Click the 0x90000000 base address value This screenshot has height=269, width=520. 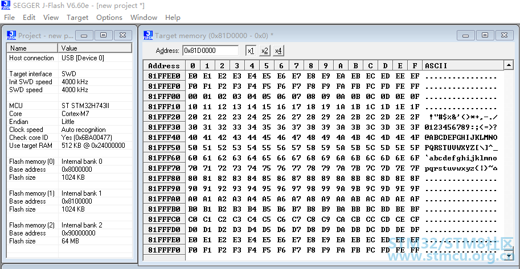tap(78, 233)
